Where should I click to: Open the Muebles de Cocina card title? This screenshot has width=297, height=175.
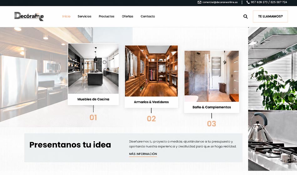point(93,99)
